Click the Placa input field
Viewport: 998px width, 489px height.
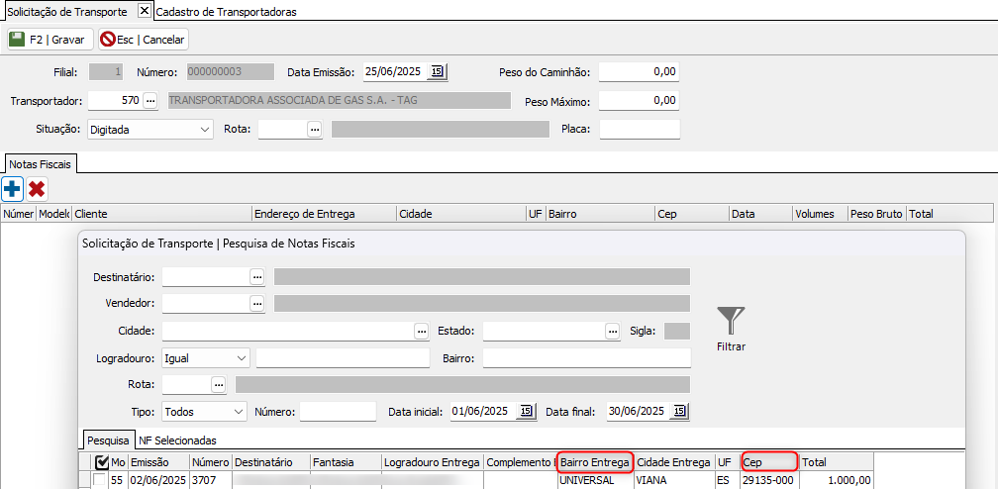(x=639, y=129)
